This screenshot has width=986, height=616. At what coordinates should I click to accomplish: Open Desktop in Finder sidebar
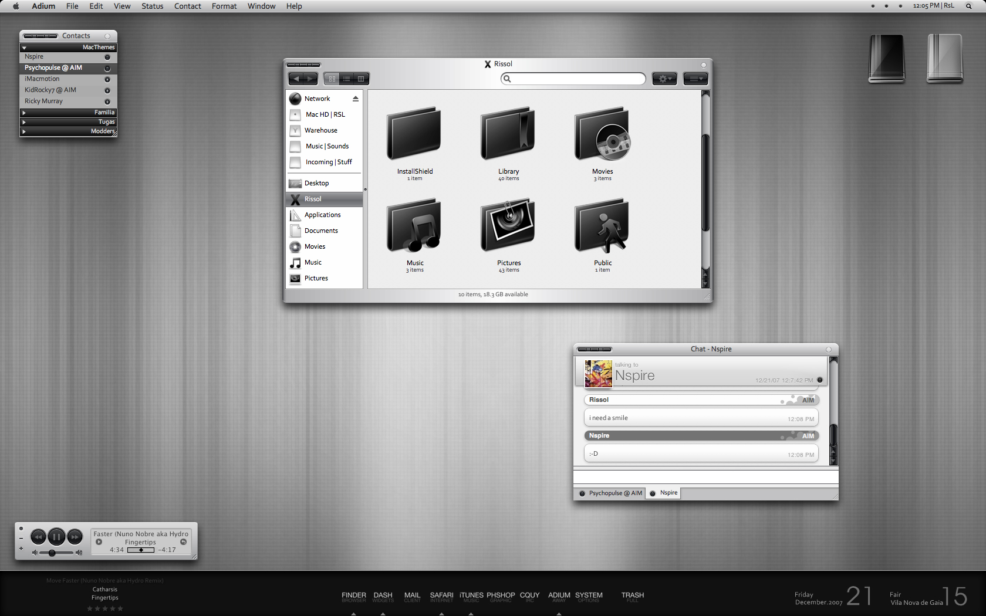[324, 183]
